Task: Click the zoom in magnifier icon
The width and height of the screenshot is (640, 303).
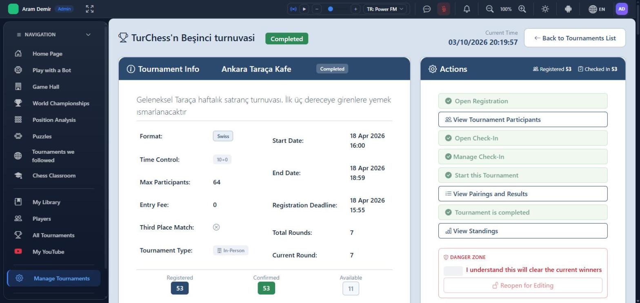Action: pos(522,9)
